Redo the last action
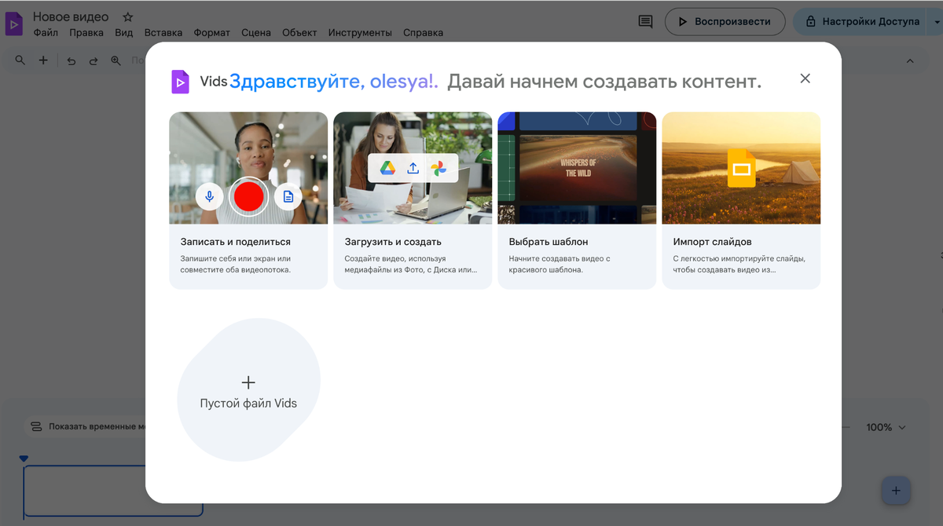 point(94,60)
